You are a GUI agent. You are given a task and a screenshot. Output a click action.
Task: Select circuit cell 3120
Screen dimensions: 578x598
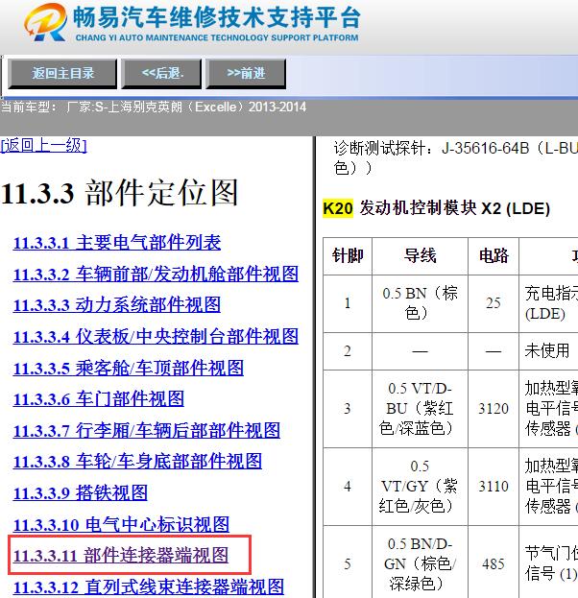494,409
